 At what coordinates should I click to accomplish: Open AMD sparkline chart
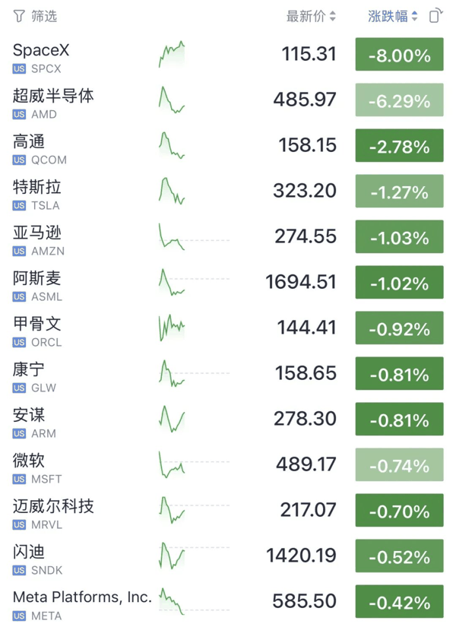(172, 100)
